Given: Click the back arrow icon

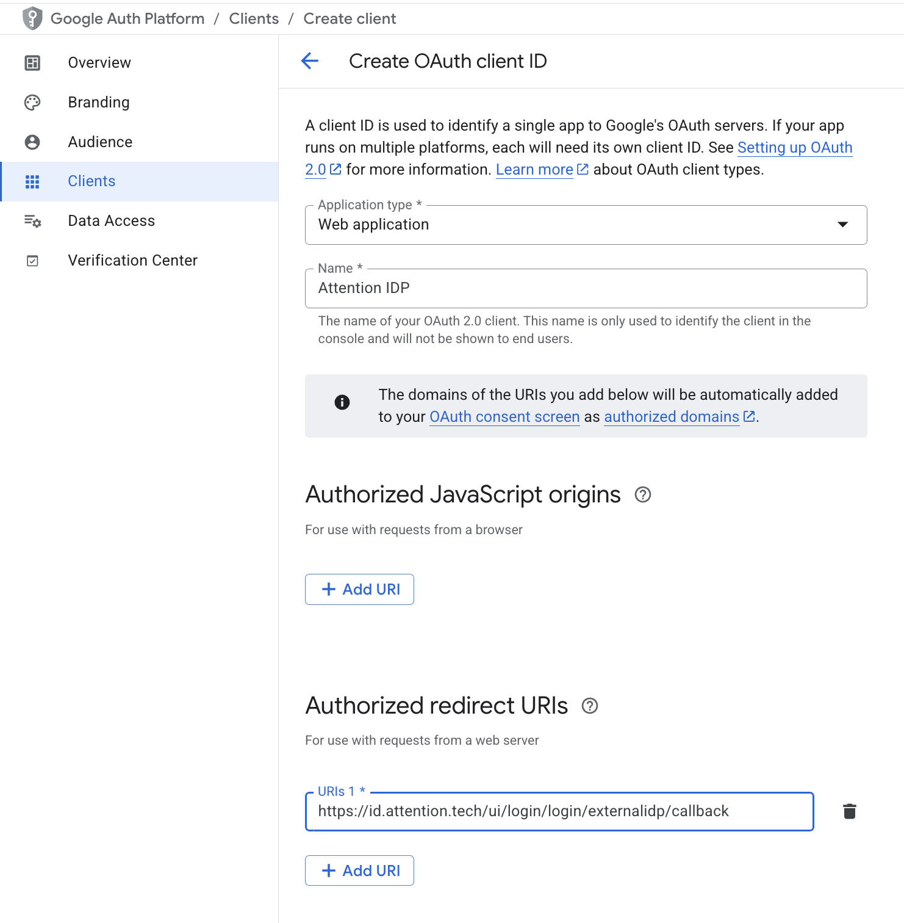Looking at the screenshot, I should click(x=310, y=61).
